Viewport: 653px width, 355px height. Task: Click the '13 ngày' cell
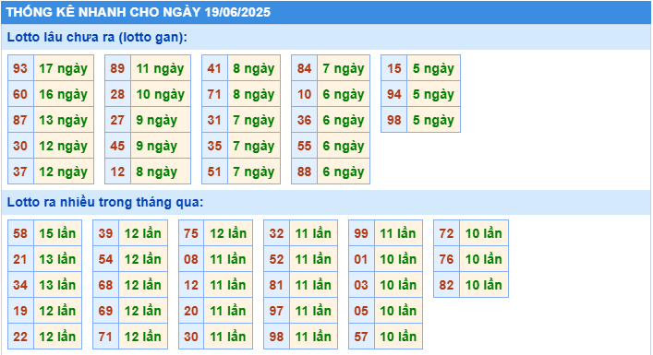click(x=64, y=120)
